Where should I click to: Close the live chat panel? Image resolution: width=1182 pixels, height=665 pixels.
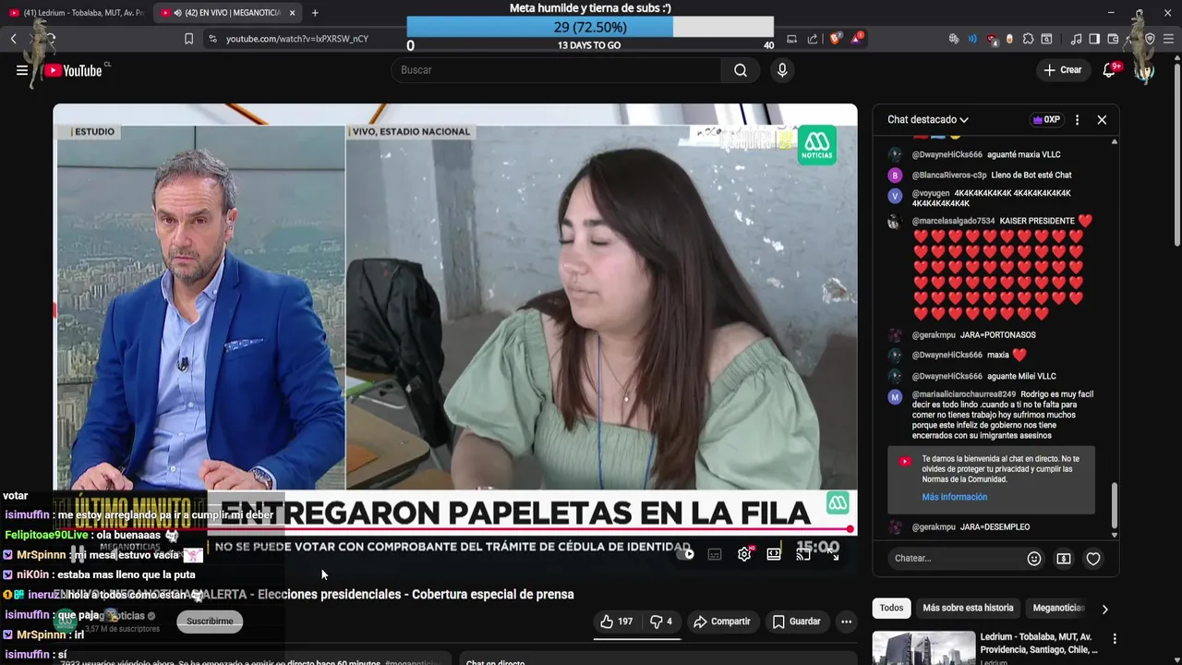pos(1102,120)
